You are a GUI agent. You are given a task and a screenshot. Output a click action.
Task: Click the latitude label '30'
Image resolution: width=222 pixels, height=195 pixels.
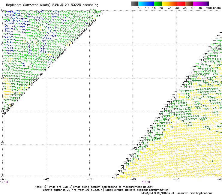pyautogui.click(x=2, y=10)
